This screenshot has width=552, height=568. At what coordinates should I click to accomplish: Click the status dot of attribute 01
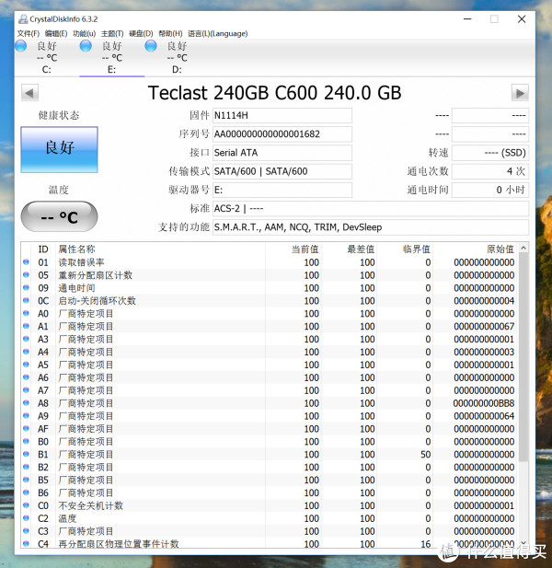[26, 261]
